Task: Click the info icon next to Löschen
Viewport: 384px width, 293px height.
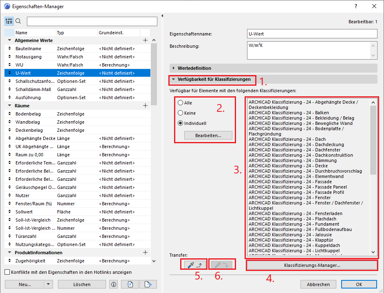Action: [x=114, y=284]
